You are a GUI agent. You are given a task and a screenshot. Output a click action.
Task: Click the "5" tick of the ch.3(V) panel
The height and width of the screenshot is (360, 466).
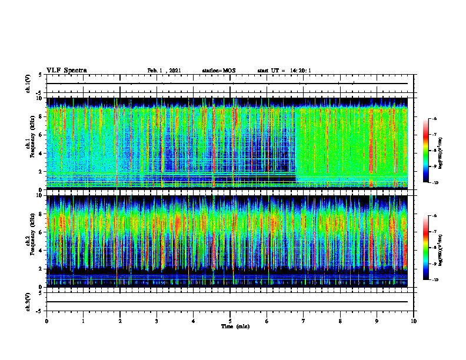point(41,293)
